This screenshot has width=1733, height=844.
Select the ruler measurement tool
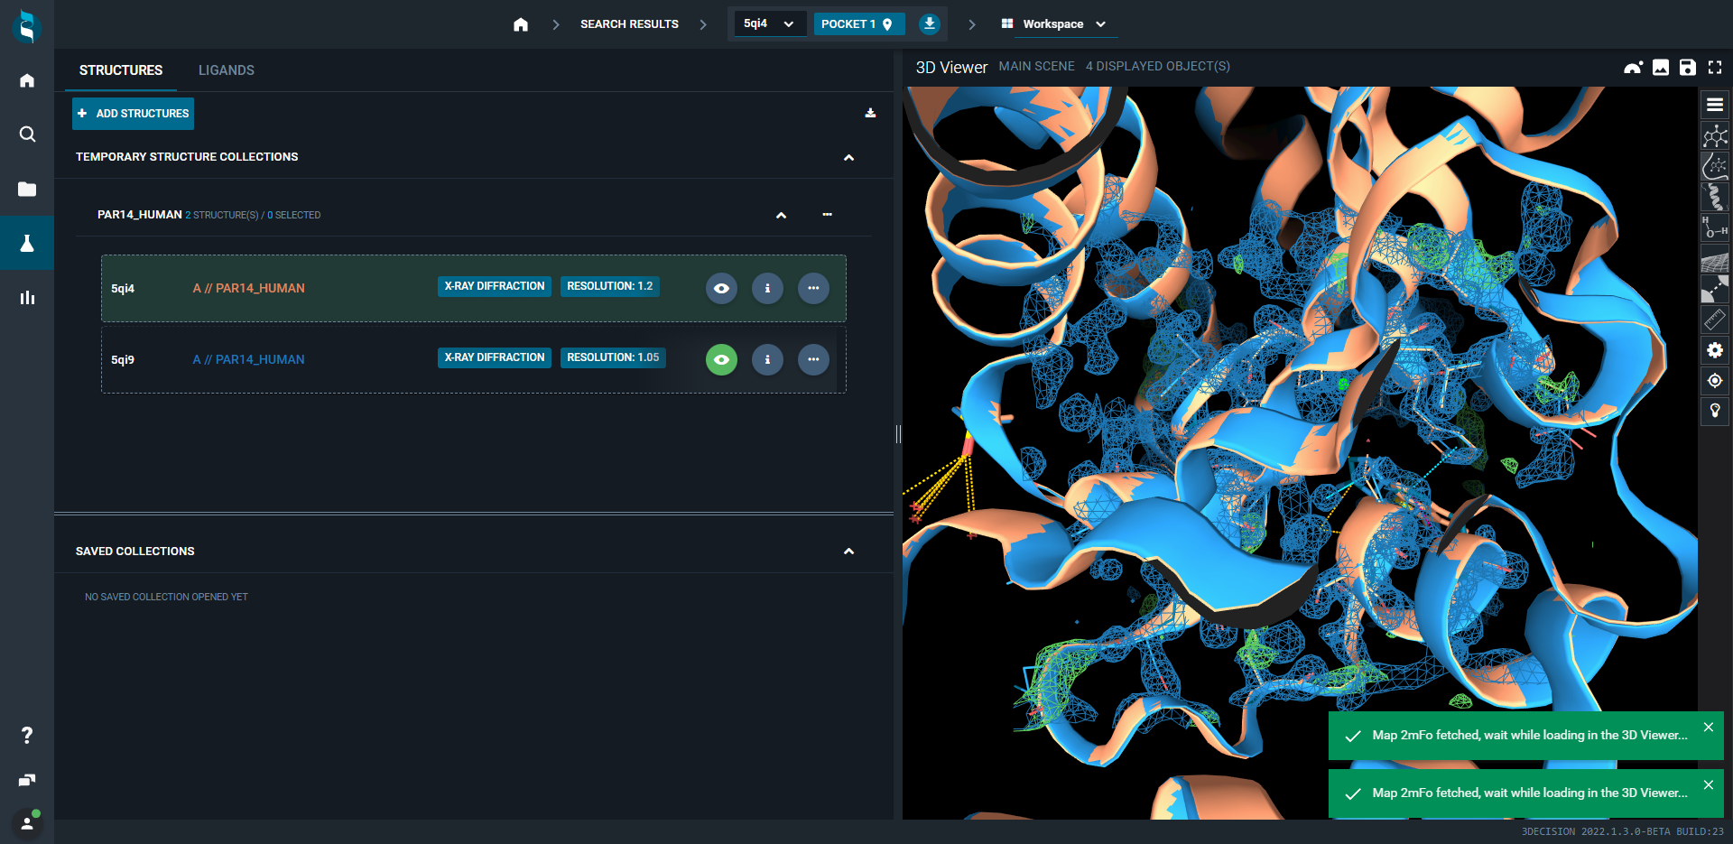[1715, 320]
